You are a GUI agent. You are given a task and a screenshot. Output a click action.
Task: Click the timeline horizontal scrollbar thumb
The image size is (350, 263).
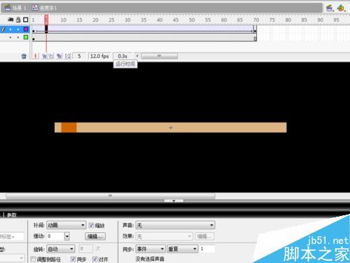[160, 56]
